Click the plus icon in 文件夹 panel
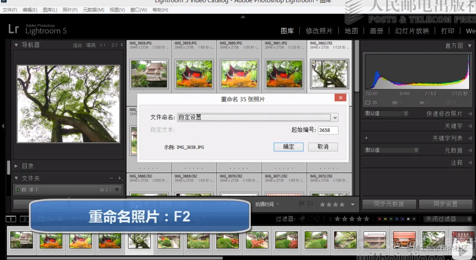476x260 pixels. [x=120, y=178]
